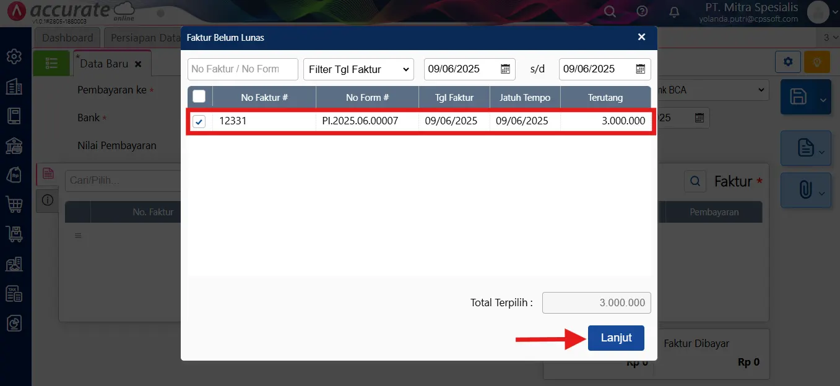Open the Dashboard tab
Screen dimensions: 840x386
tap(67, 38)
